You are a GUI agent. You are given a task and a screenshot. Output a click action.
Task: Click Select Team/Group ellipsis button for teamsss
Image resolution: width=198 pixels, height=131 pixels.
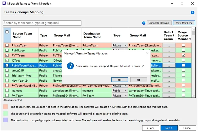(169, 90)
